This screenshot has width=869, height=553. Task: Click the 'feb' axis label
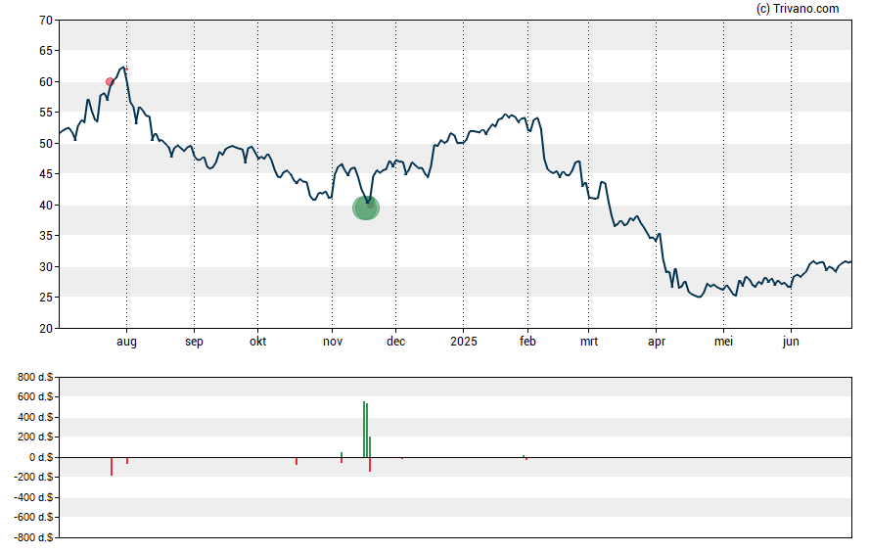(527, 342)
